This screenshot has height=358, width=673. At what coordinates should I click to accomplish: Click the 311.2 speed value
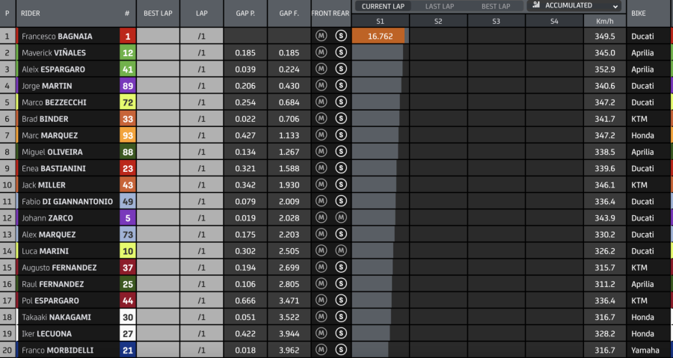pos(604,284)
